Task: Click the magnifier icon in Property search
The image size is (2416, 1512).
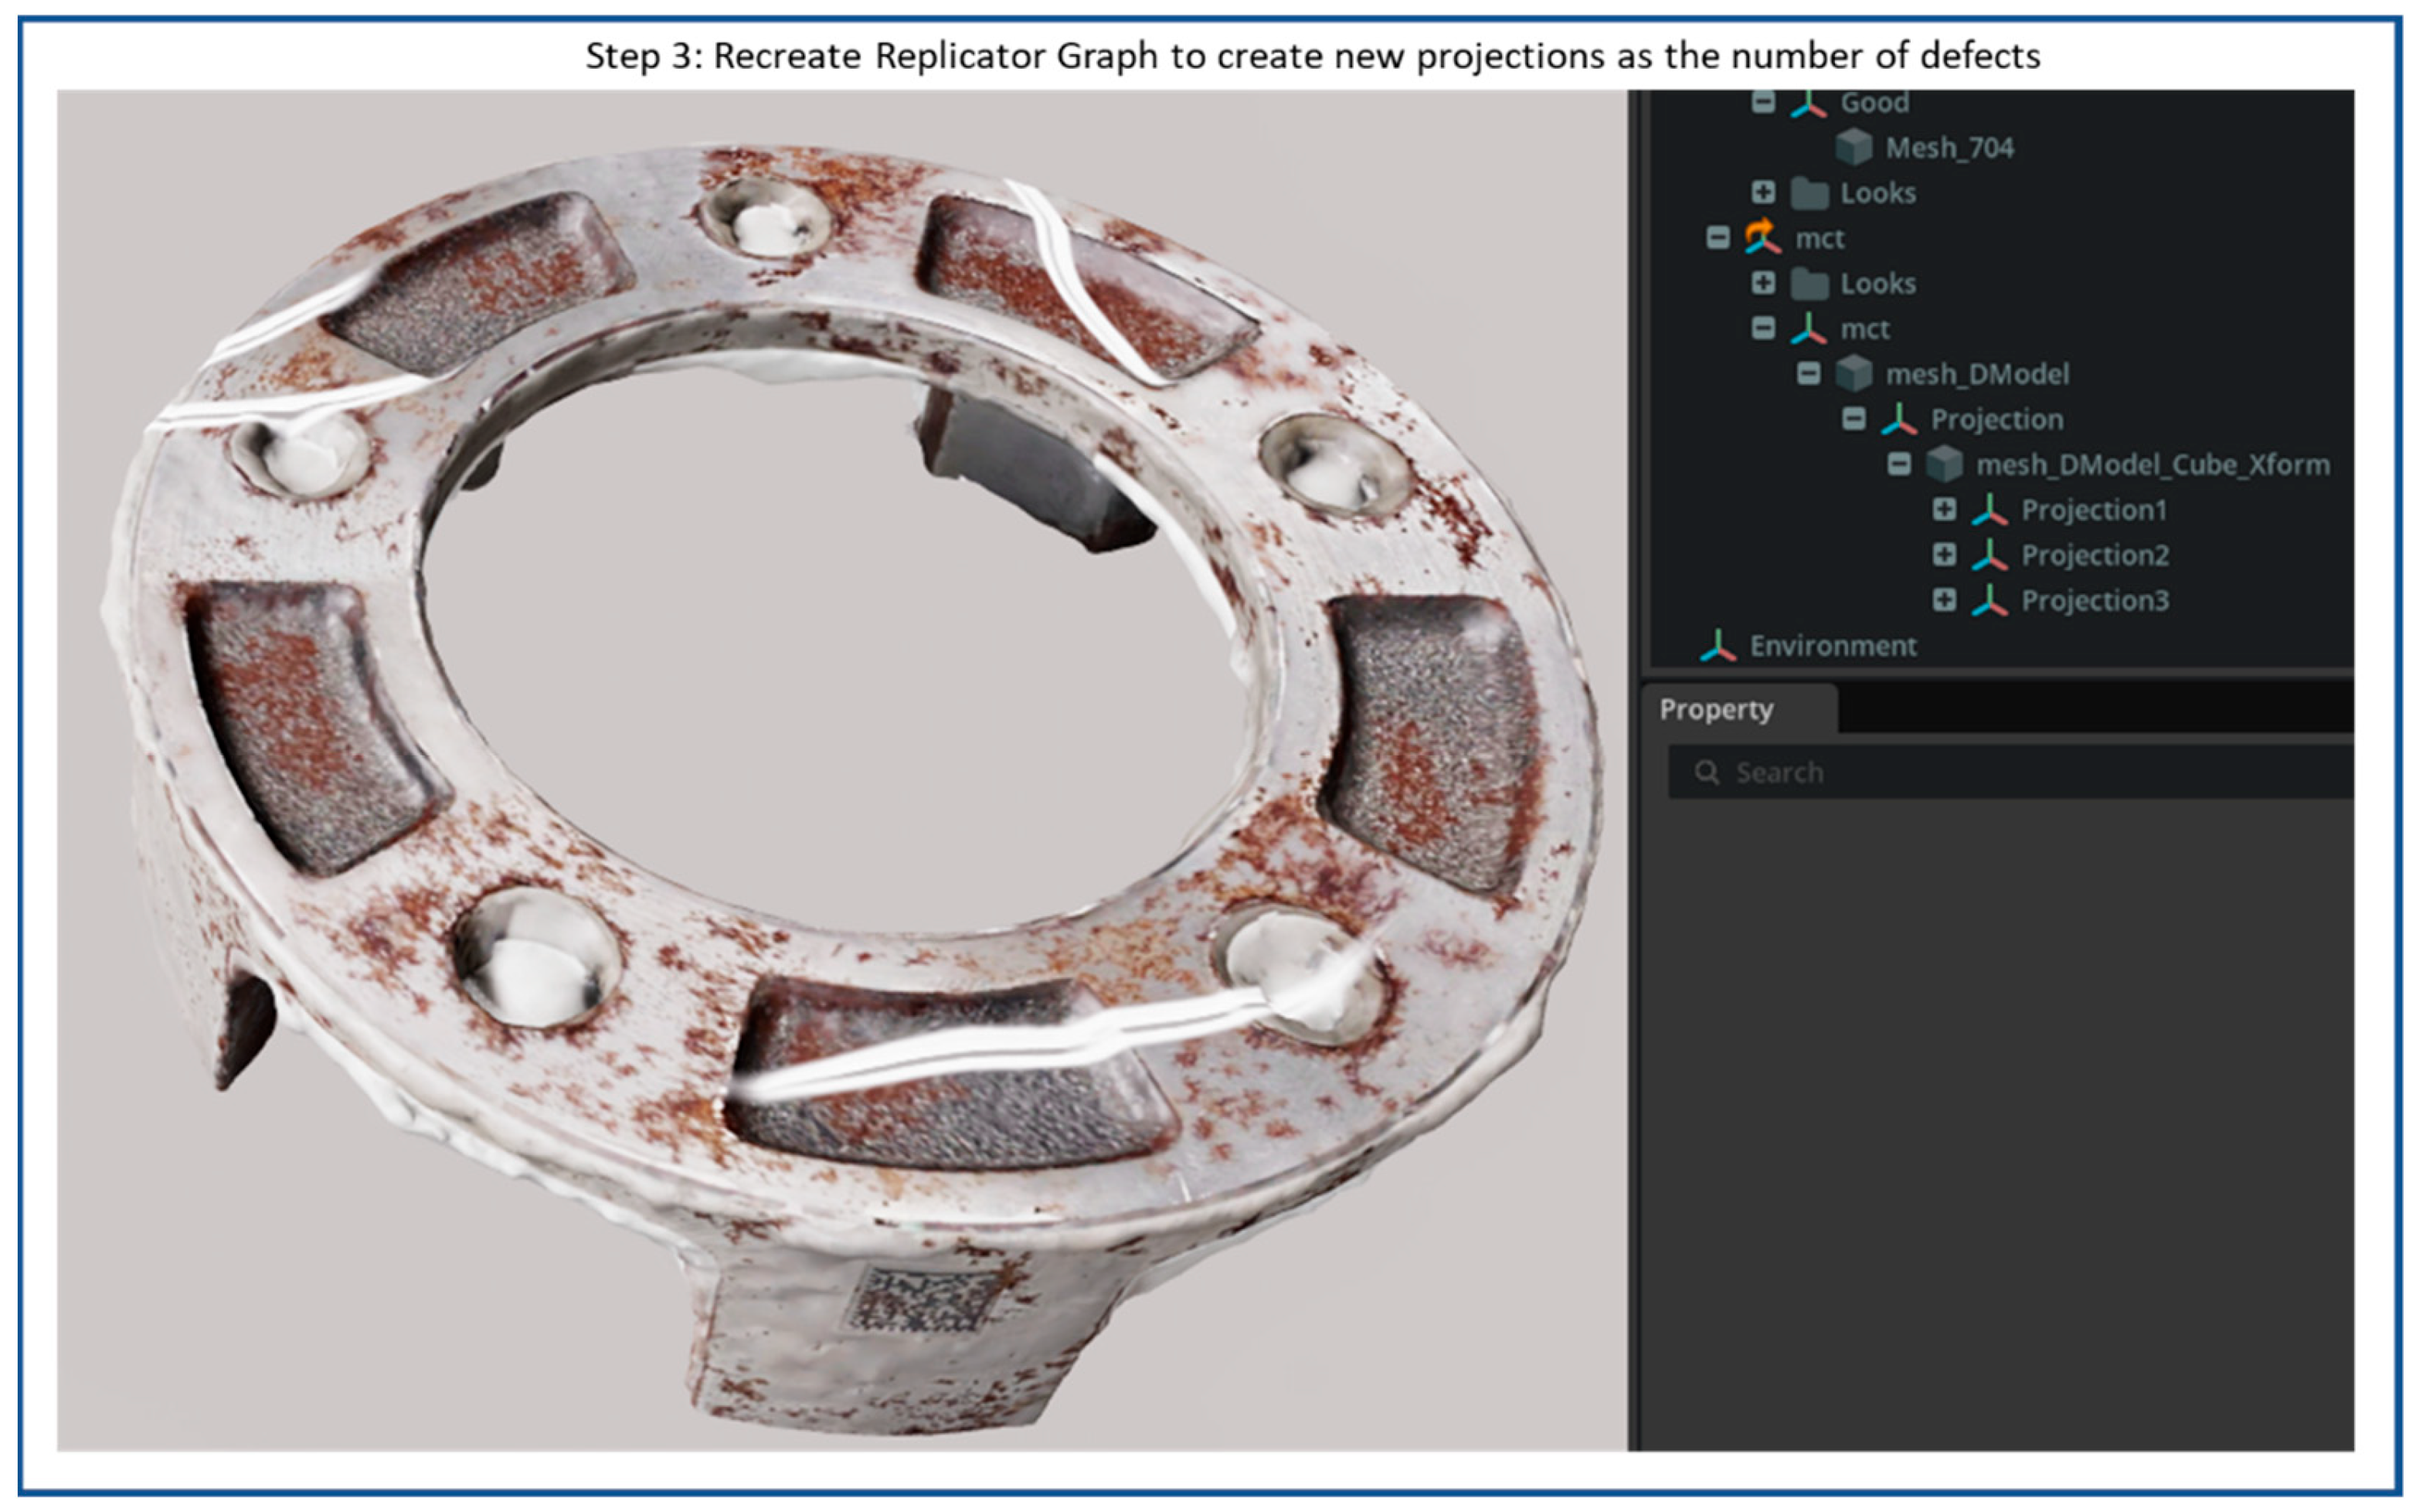Action: tap(1707, 772)
